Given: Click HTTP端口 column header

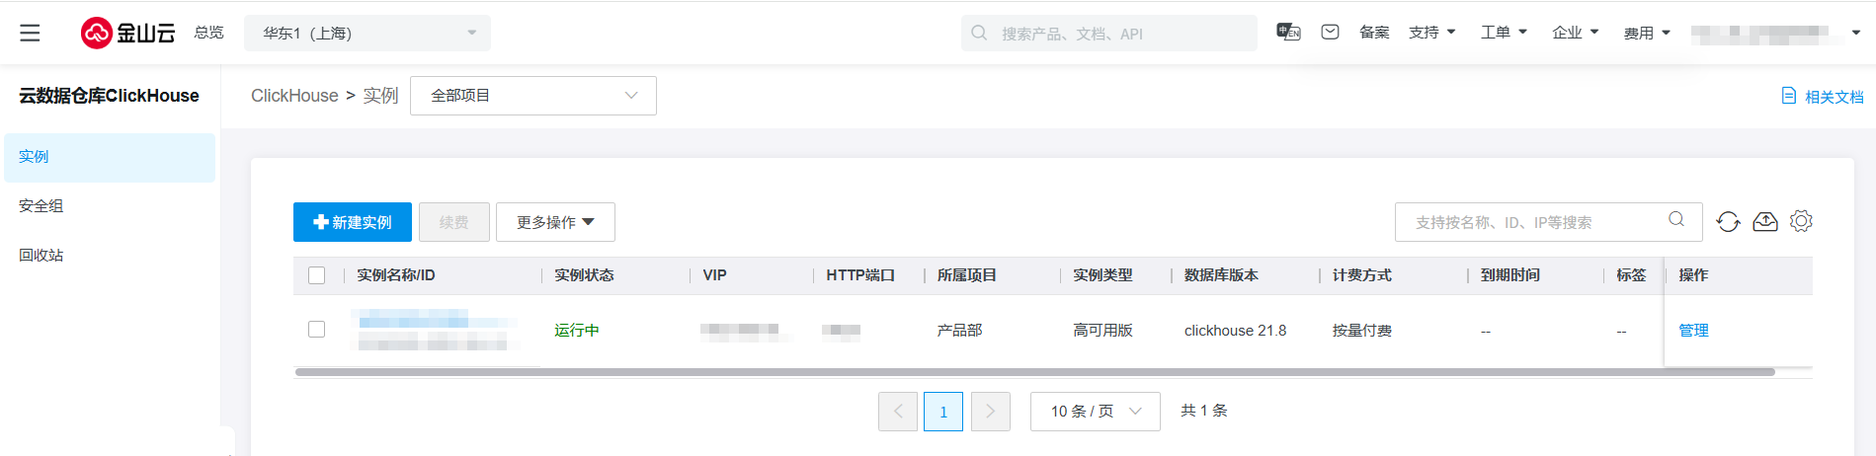Looking at the screenshot, I should (x=859, y=275).
